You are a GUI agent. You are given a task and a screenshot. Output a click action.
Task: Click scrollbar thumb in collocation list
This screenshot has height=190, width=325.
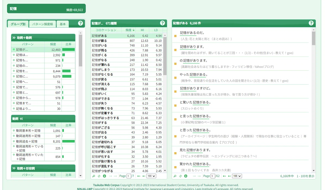[x=165, y=56]
